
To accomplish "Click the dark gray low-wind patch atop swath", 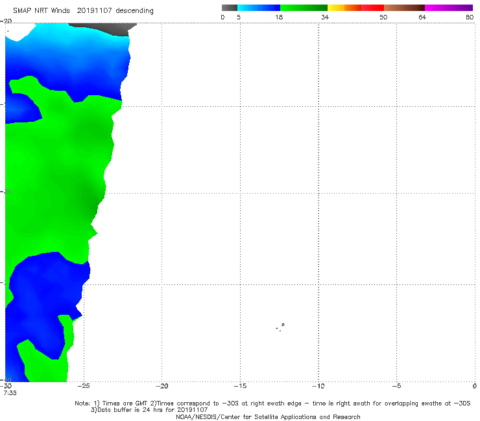I will point(106,28).
